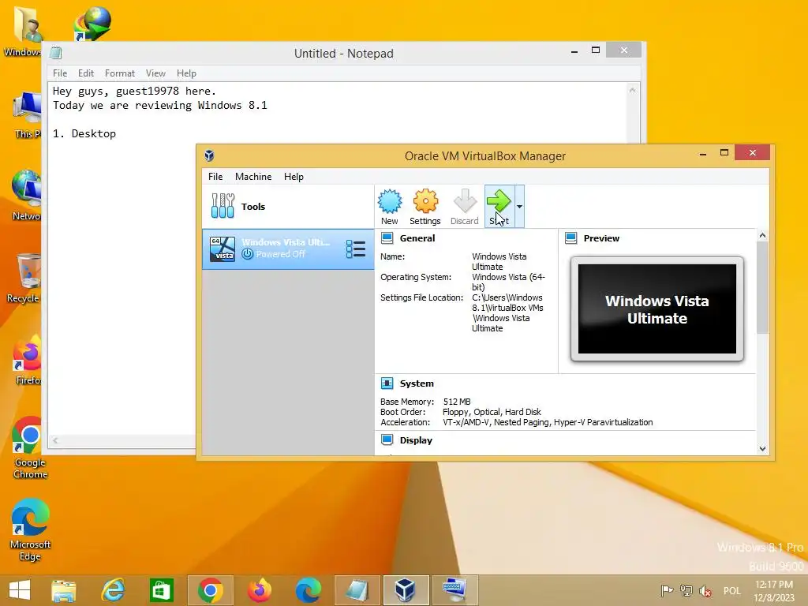Click the Windows Vista Ultimate preview thumbnail
The image size is (808, 606).
[x=657, y=309]
